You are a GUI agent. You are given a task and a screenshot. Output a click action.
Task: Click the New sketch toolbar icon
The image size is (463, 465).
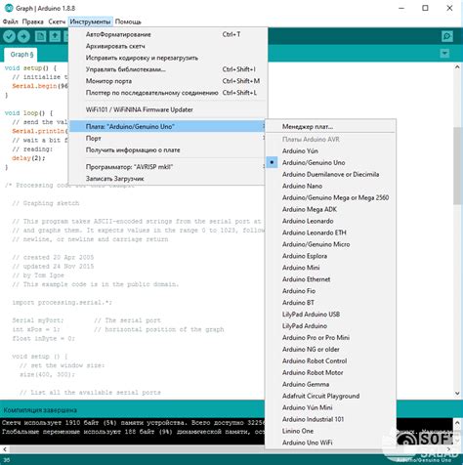click(40, 36)
